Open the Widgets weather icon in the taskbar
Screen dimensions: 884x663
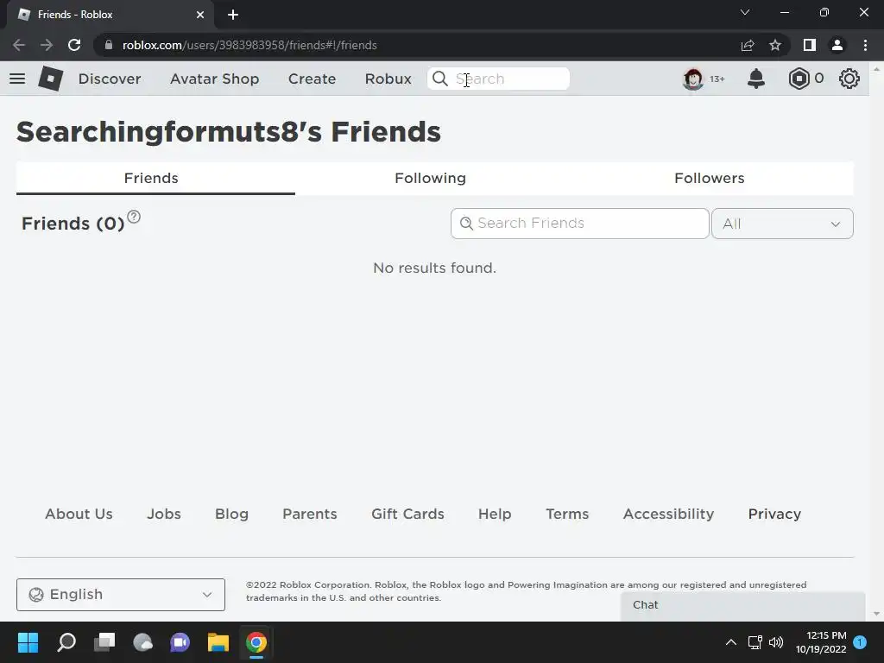point(142,642)
